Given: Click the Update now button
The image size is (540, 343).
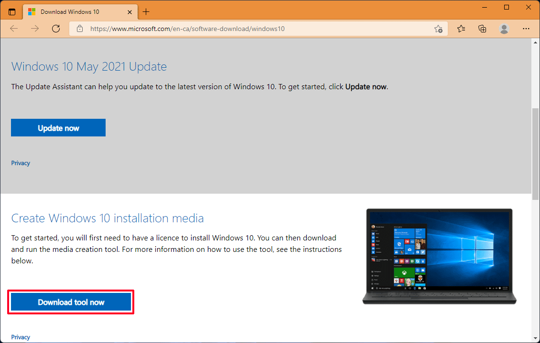Looking at the screenshot, I should pos(58,127).
